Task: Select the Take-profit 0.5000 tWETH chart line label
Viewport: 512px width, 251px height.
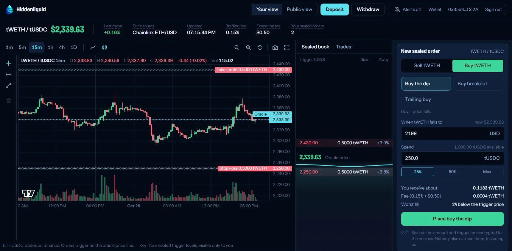Action: point(242,70)
